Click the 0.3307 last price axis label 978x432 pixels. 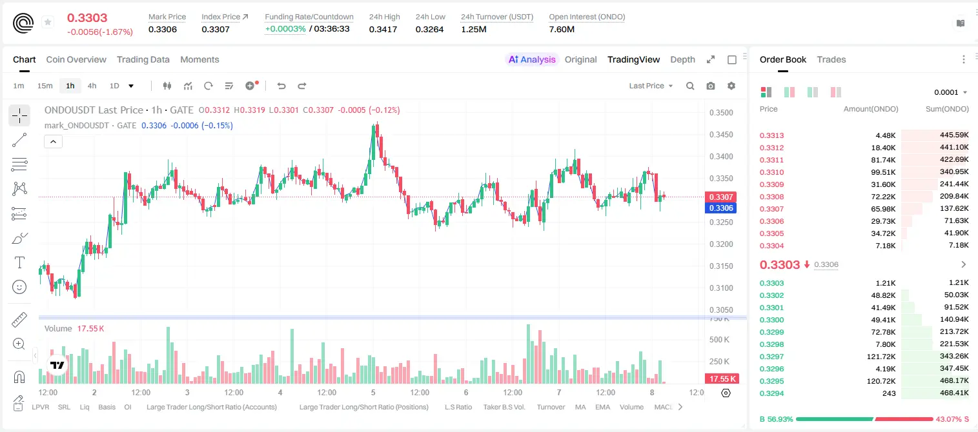720,197
